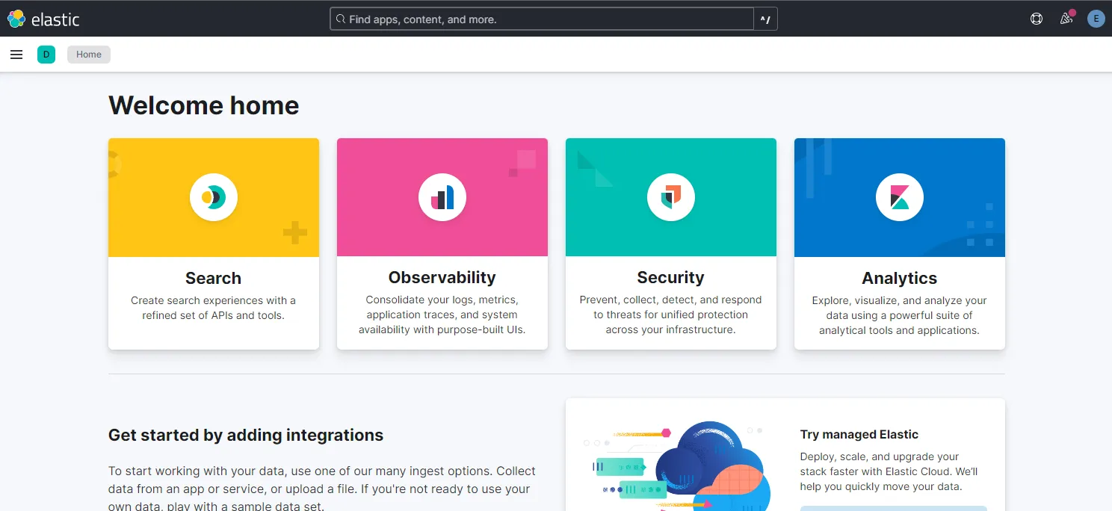Viewport: 1112px width, 511px height.
Task: Open Help with the lifebuoy icon
Action: point(1036,19)
